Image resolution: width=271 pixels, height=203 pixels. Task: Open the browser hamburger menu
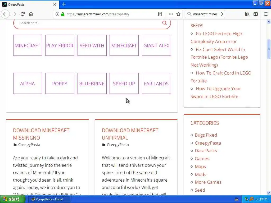pos(266,14)
